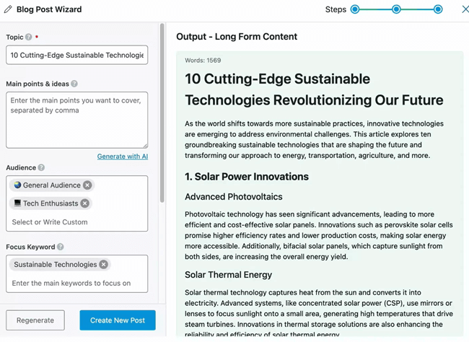Focus the Main points & ideas textarea
This screenshot has height=342, width=469.
tap(76, 119)
